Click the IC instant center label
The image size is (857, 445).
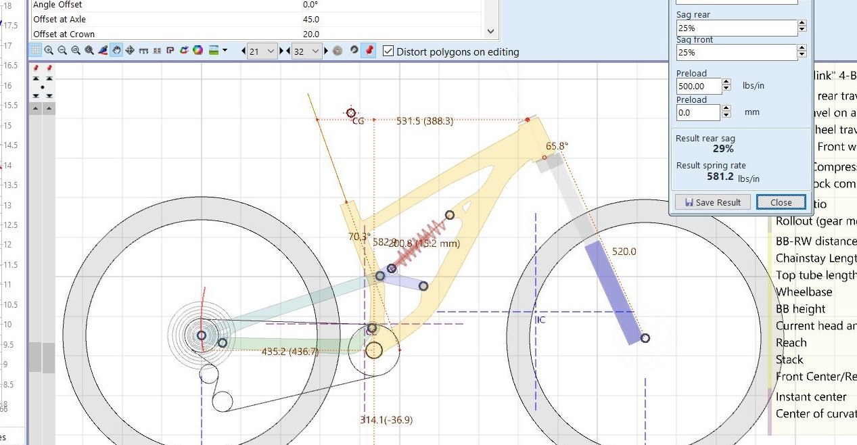(x=540, y=319)
